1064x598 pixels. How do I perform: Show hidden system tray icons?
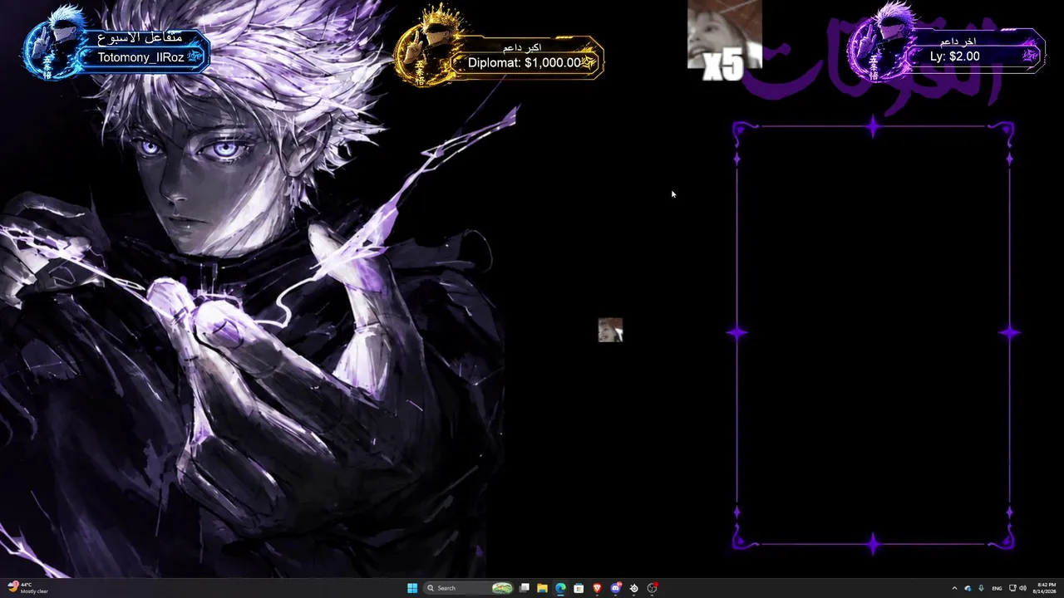954,588
